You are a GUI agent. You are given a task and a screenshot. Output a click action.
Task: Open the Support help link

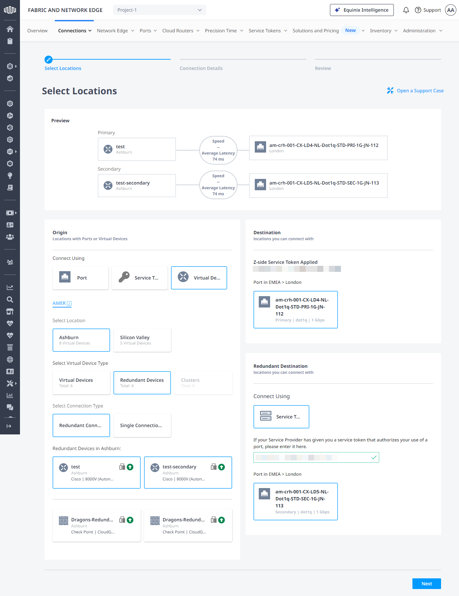point(428,10)
